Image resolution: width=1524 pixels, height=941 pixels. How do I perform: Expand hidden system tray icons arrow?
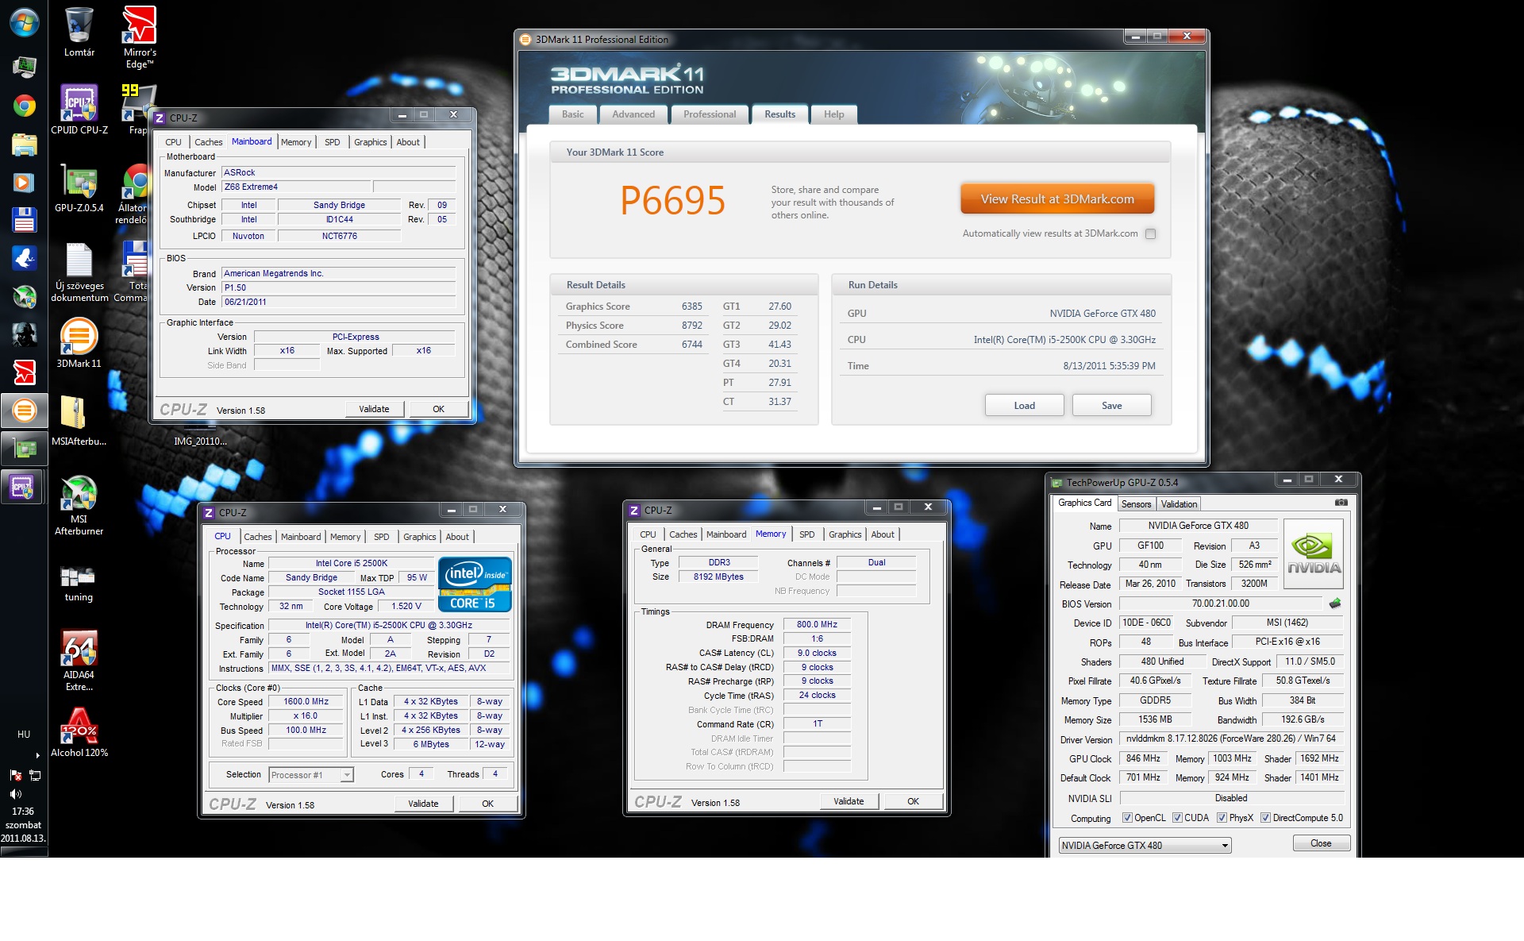[x=37, y=755]
